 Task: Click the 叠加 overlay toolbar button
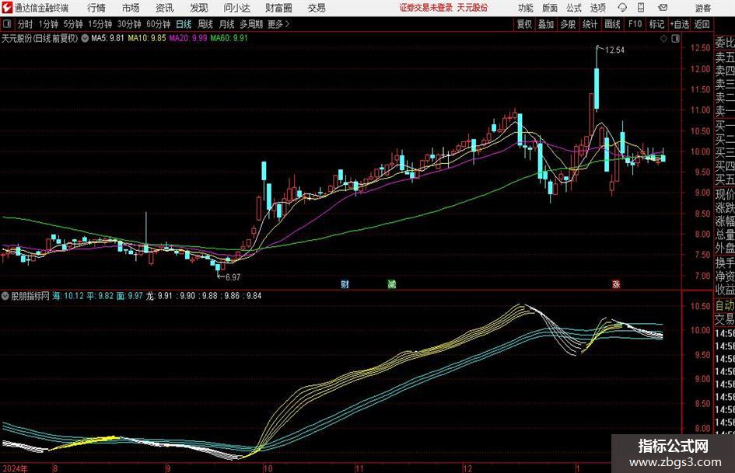546,24
